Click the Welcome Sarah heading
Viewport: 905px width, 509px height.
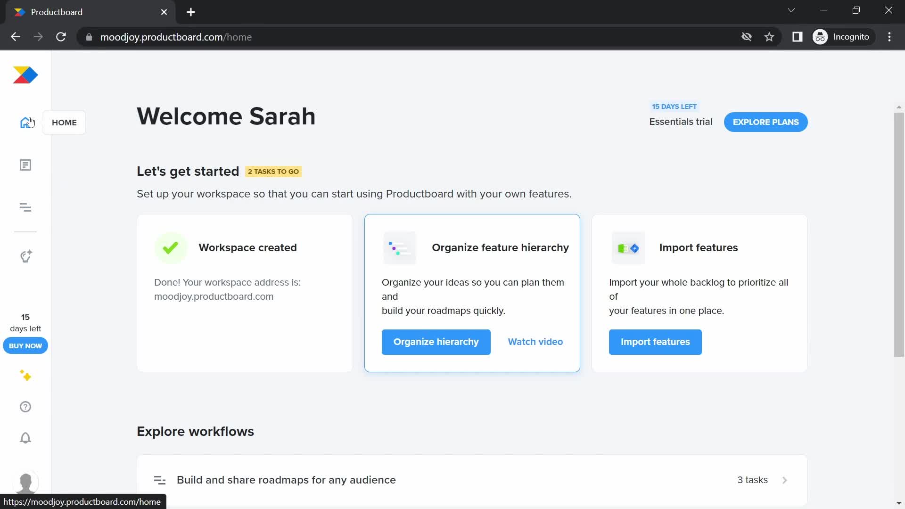pos(226,116)
